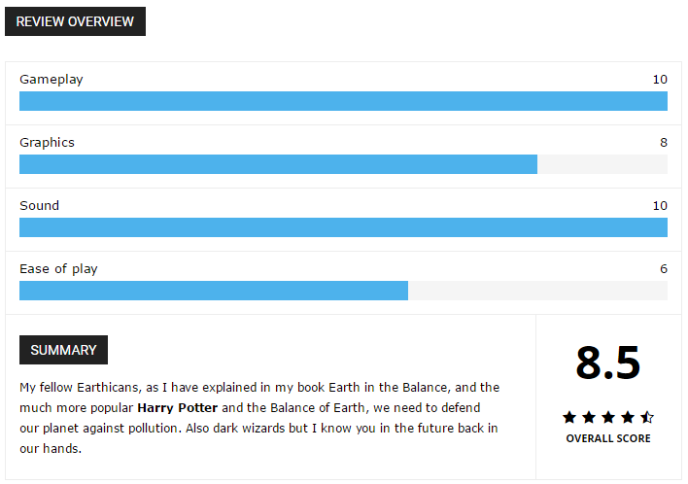Click the half-filled fifth star
Viewport: 688px width, 484px height.
[x=647, y=417]
